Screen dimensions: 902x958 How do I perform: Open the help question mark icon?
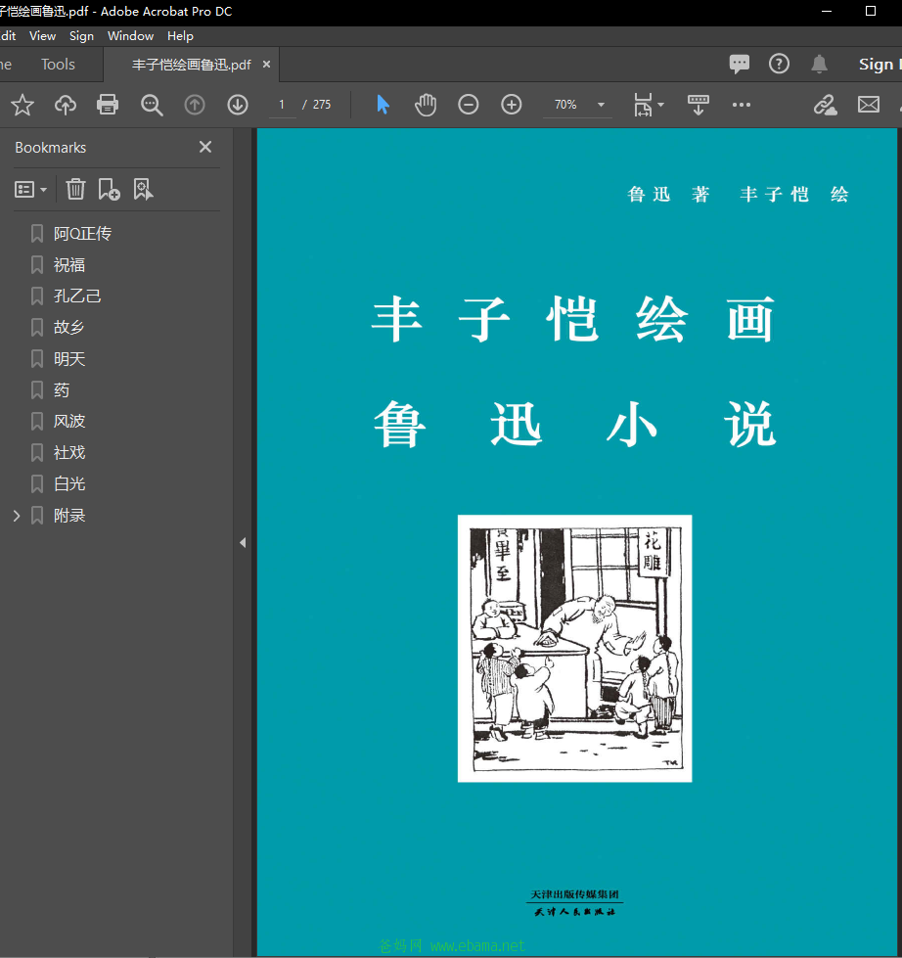point(780,64)
